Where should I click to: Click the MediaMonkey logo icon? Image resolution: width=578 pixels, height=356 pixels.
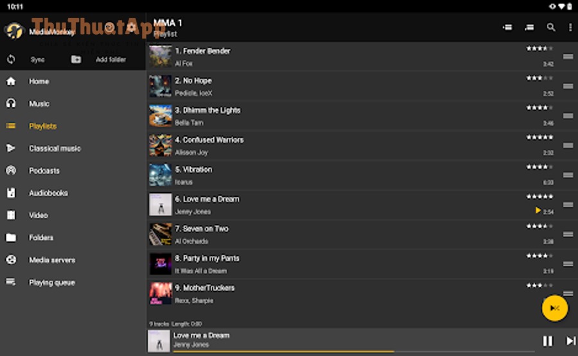point(14,31)
